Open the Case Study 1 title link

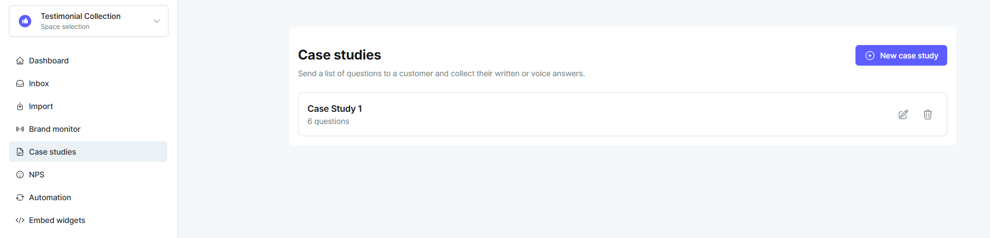coord(335,108)
